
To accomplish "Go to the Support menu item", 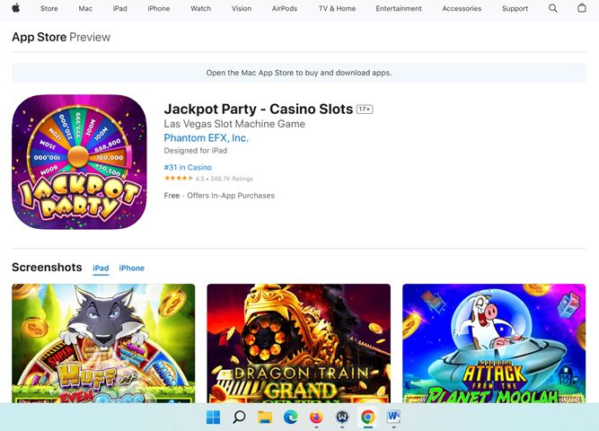I will pyautogui.click(x=515, y=8).
